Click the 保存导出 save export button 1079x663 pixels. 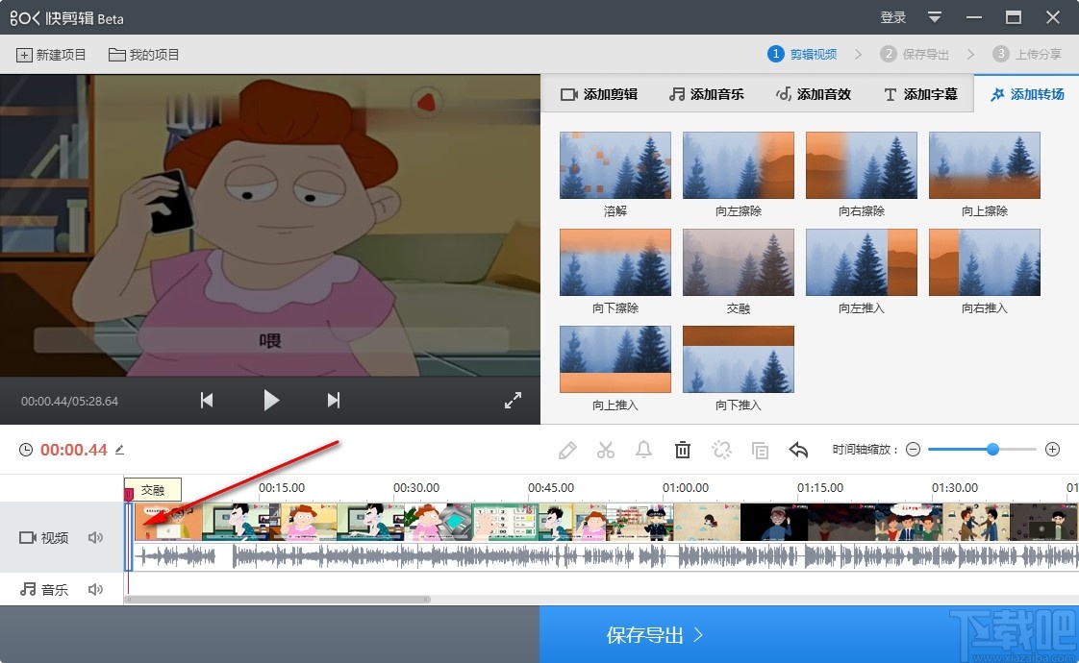(x=654, y=635)
